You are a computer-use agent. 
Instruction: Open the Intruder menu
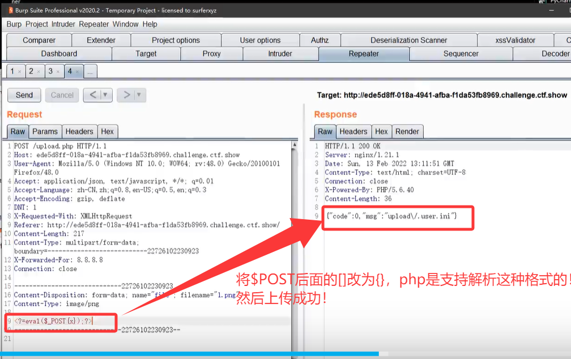tap(63, 24)
